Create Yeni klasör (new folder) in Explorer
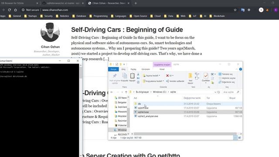The image size is (279, 157). [190, 78]
